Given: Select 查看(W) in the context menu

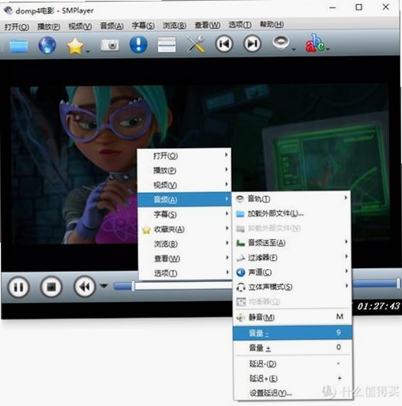Looking at the screenshot, I should click(x=184, y=259).
